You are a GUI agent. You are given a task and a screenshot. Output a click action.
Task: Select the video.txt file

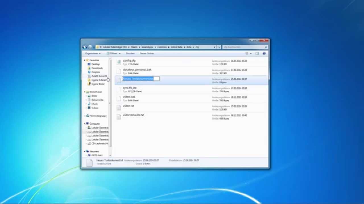point(191,108)
